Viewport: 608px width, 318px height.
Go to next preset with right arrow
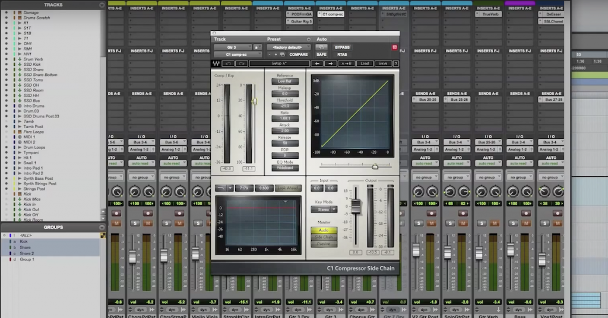pos(330,63)
